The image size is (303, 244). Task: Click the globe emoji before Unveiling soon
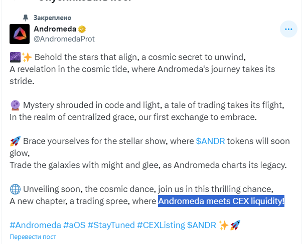[x=15, y=189]
